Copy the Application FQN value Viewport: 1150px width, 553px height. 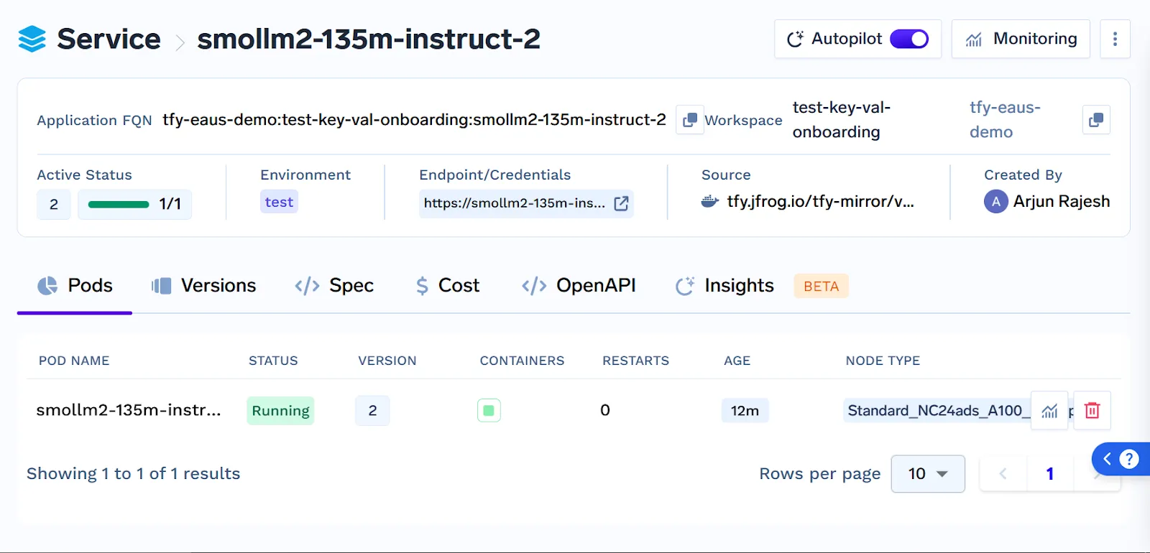(689, 120)
